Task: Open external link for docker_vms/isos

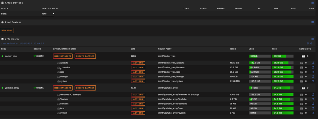Action: [313, 72]
